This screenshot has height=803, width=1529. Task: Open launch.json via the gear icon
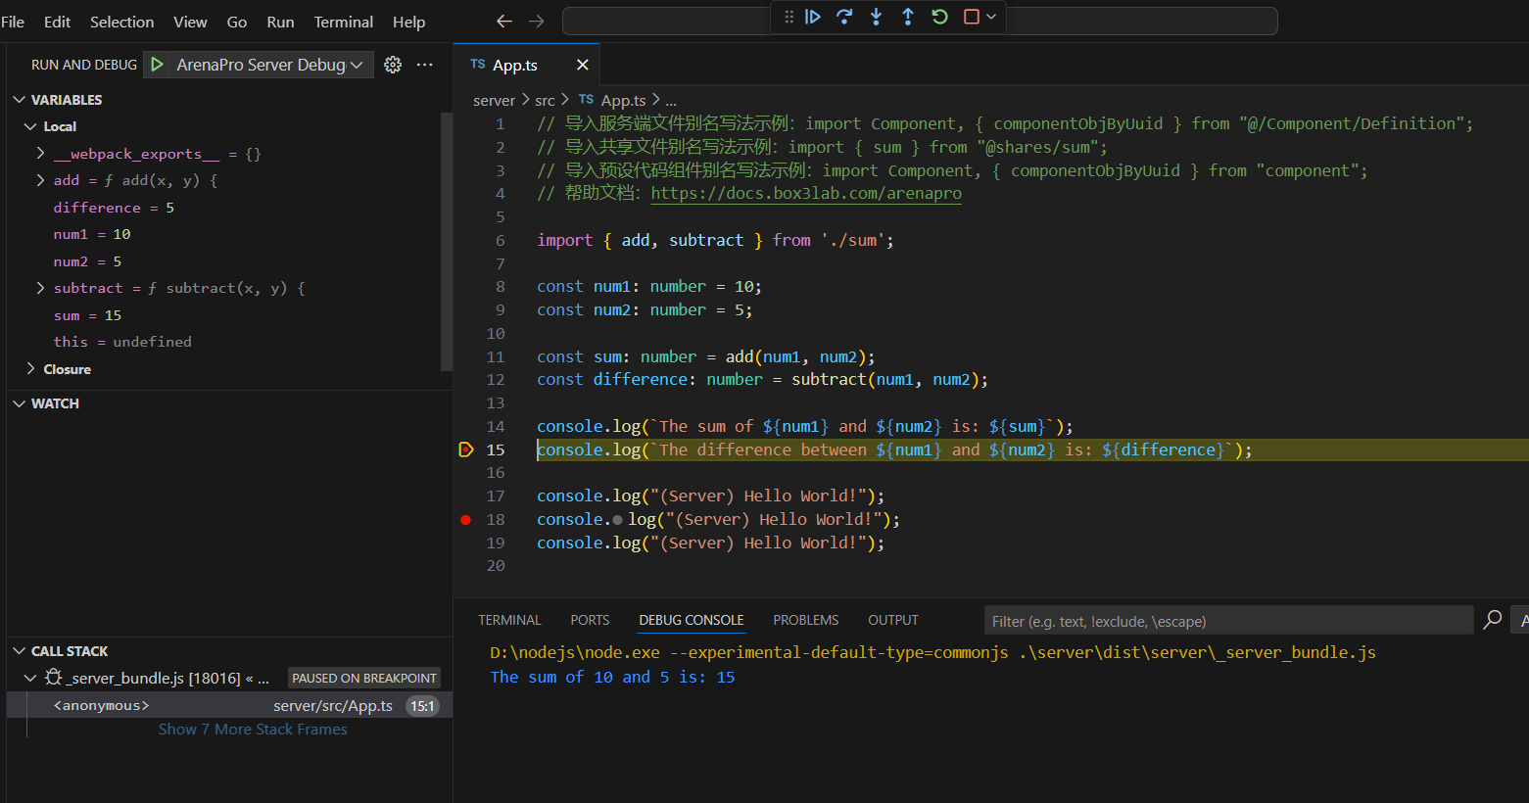coord(393,65)
